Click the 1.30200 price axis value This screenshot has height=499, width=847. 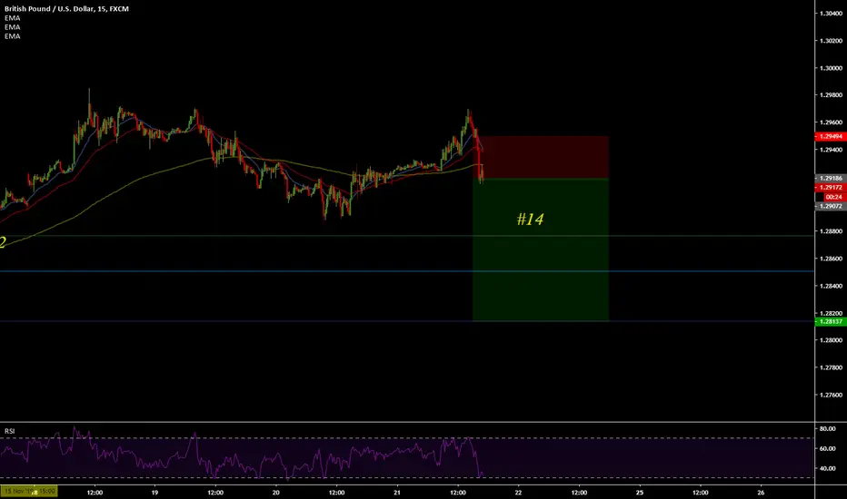(831, 41)
